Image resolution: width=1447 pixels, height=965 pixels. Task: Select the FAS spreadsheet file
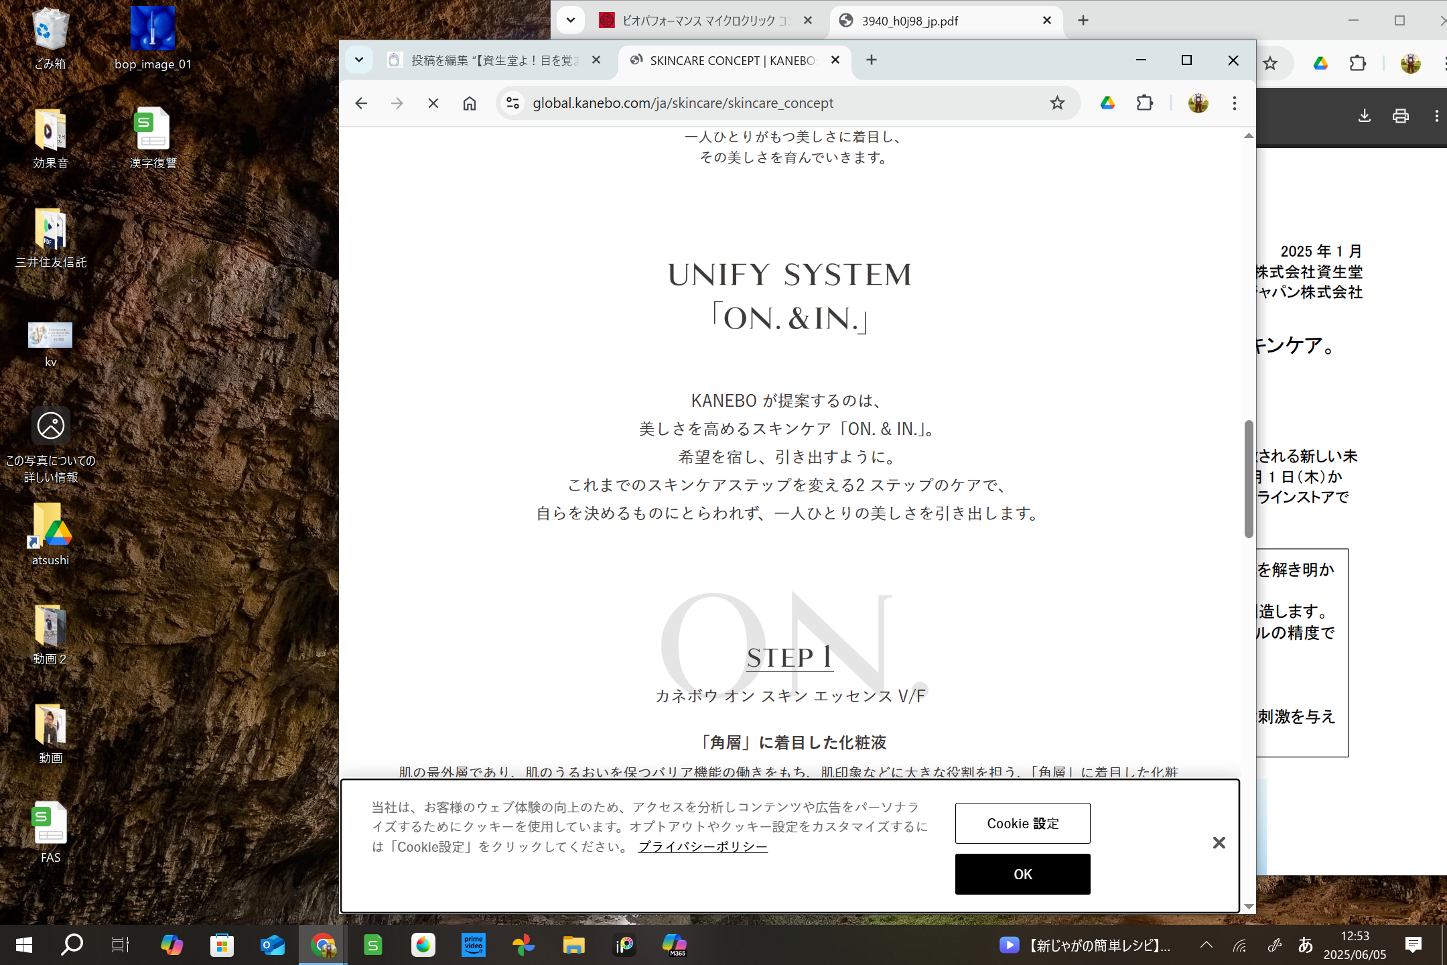tap(51, 832)
